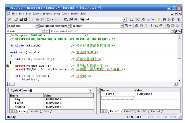Click the Copy toolbar icon
The width and height of the screenshot is (185, 123).
click(x=37, y=20)
